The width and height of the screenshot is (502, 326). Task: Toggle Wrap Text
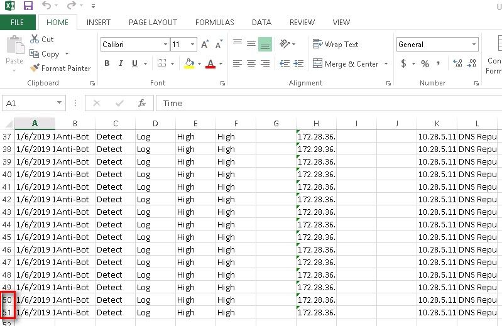coord(336,44)
